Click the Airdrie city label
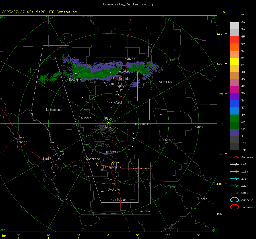Viewport: 256px width, 239px height. [112, 152]
